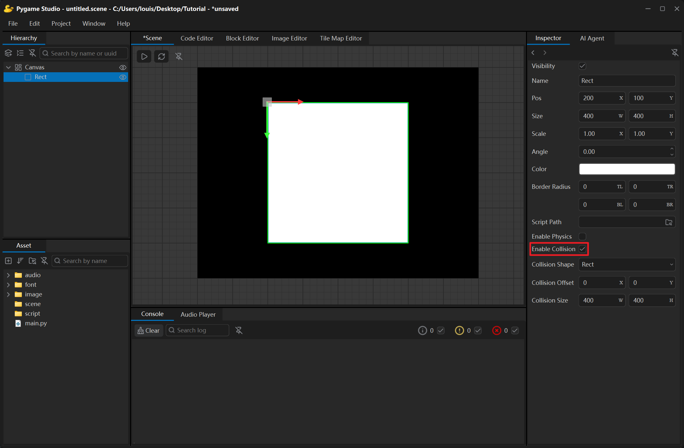Screen dimensions: 684x448
Task: Click the info log count icon
Action: (x=422, y=330)
